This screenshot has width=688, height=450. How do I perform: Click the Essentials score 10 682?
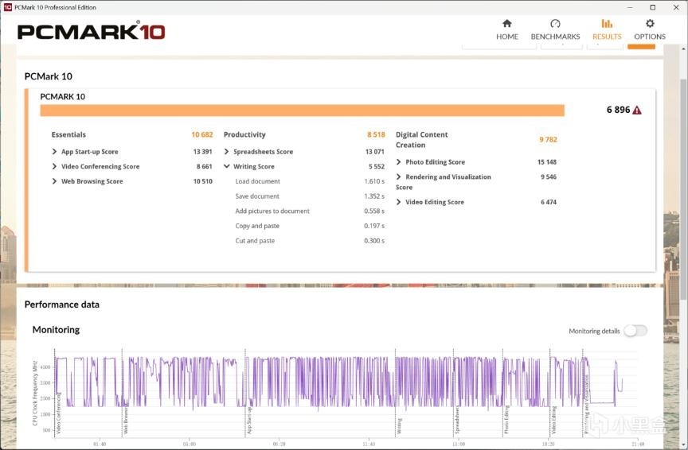tap(202, 134)
